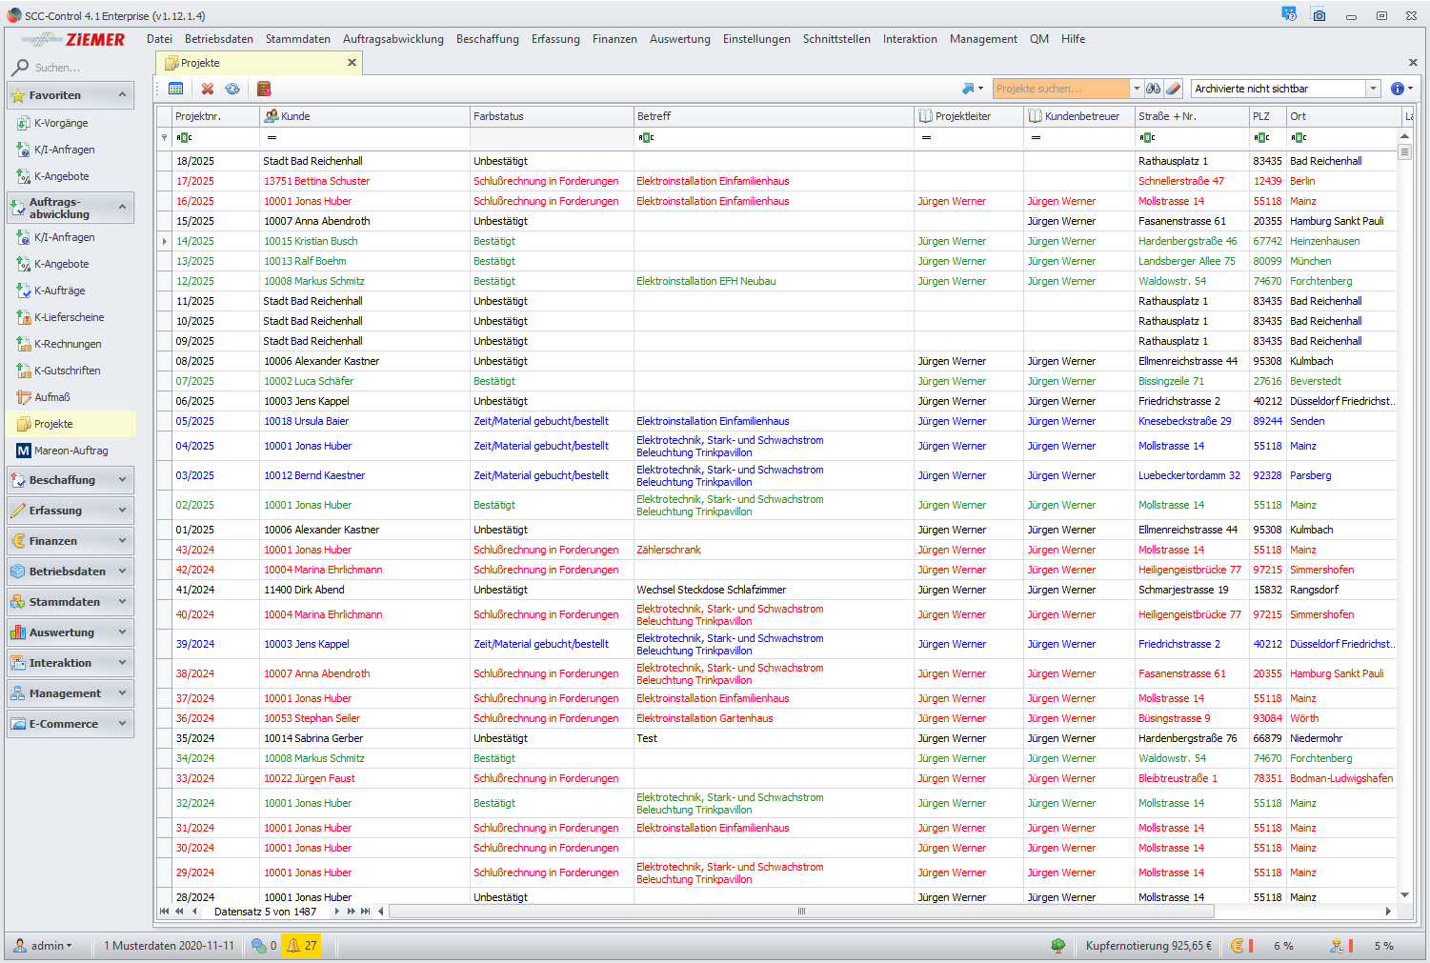Click the binoculars search icon
The height and width of the screenshot is (963, 1430).
pos(1154,89)
